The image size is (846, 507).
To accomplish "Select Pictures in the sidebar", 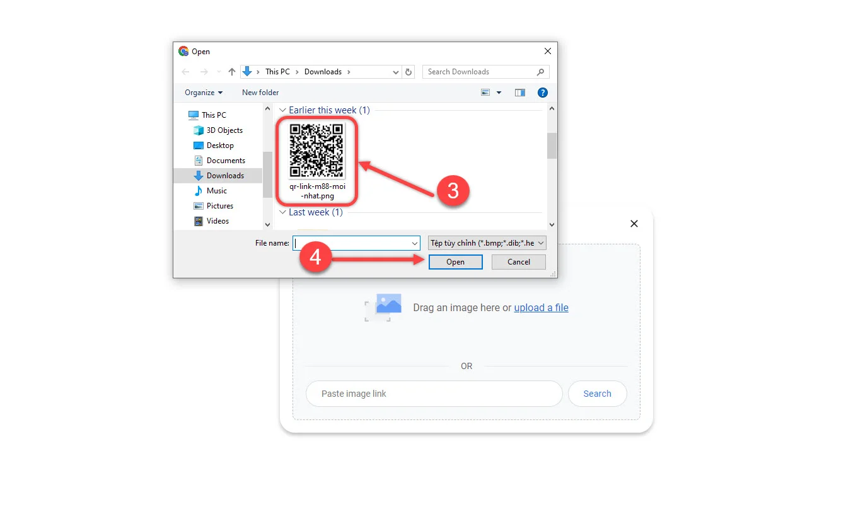I will [219, 206].
